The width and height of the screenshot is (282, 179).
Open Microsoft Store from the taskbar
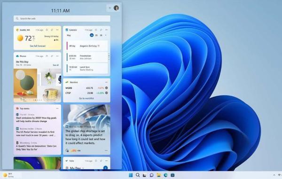pyautogui.click(x=172, y=175)
